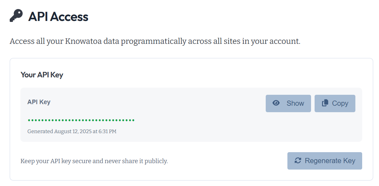Click the "Your API Key" section title
379x186 pixels.
[42, 75]
